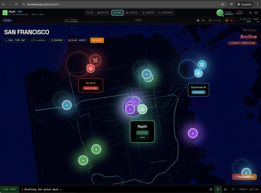Click the REAL TIME MAP pill

tap(15, 40)
